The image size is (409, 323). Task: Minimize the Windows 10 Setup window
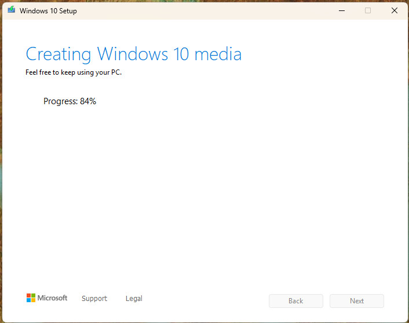point(342,10)
